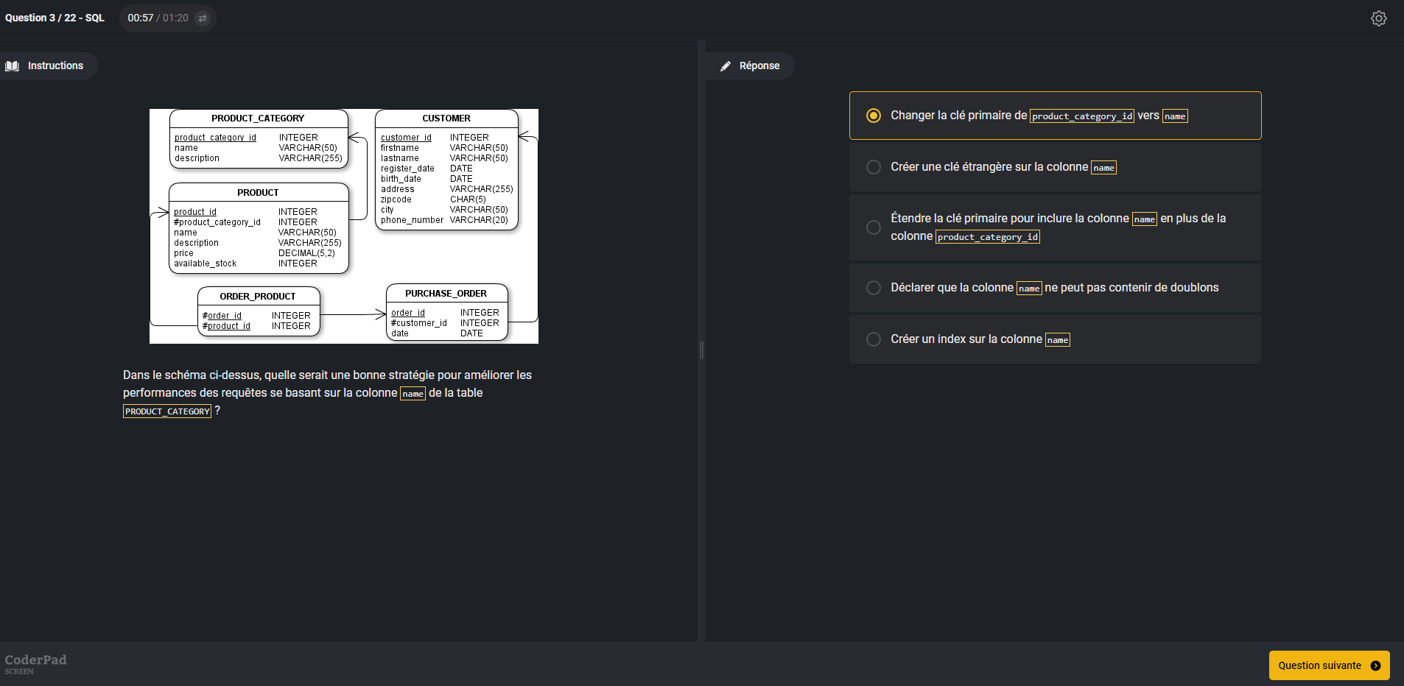Viewport: 1404px width, 686px height.
Task: Select radio for creating an index on name
Action: 874,339
